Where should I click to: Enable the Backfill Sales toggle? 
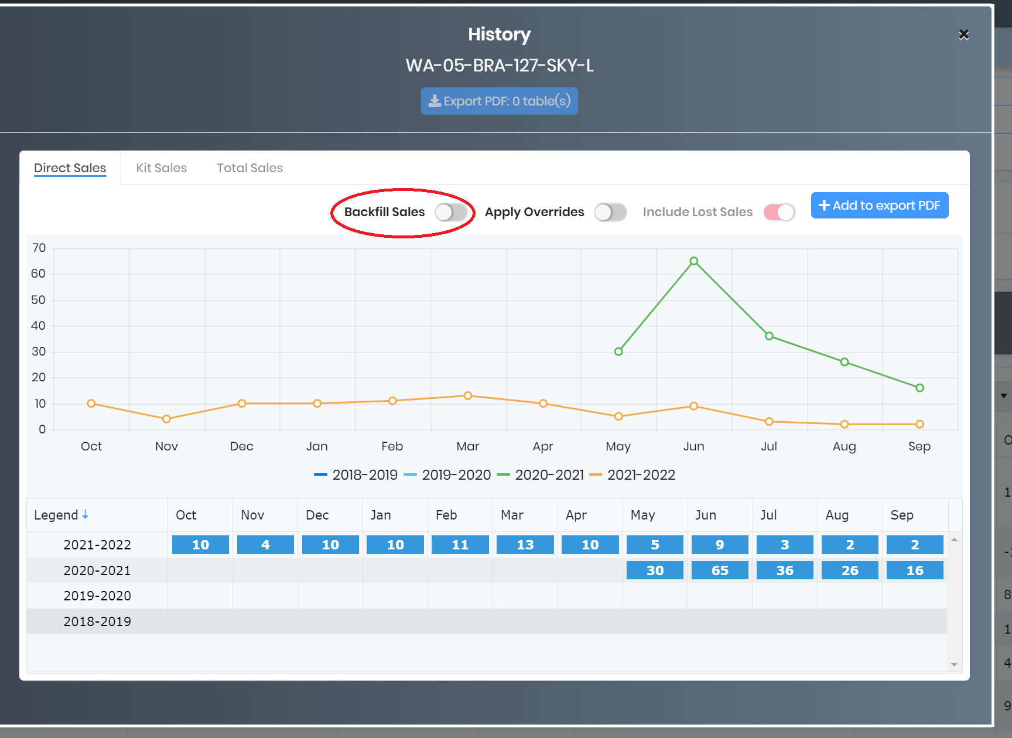[451, 212]
